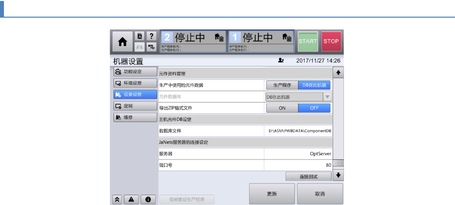Image resolution: width=455 pixels, height=205 pixels.
Task: Click the greyed-out operator users icon
Action: pyautogui.click(x=140, y=47)
